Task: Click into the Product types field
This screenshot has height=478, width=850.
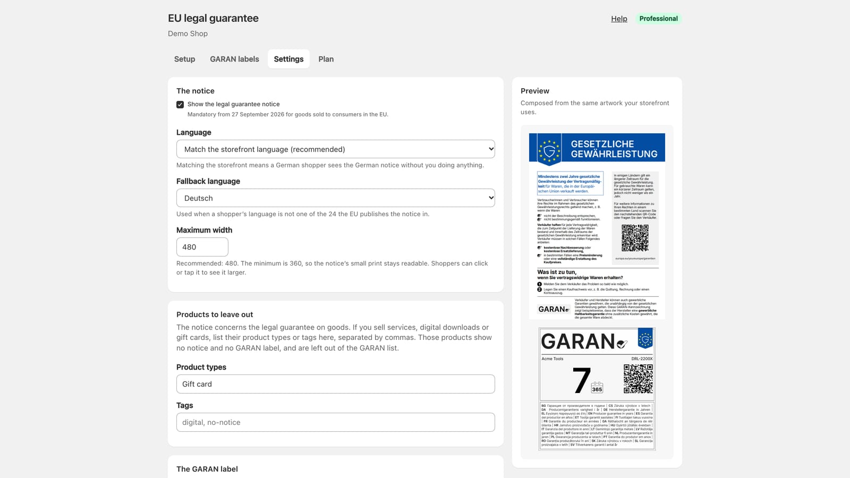Action: [336, 384]
